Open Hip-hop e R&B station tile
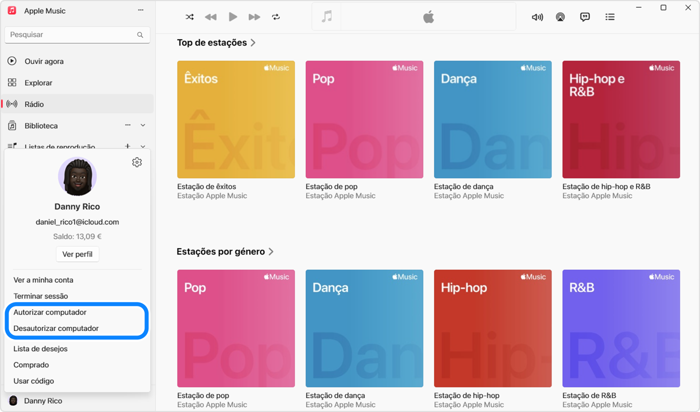The height and width of the screenshot is (412, 700). (621, 119)
